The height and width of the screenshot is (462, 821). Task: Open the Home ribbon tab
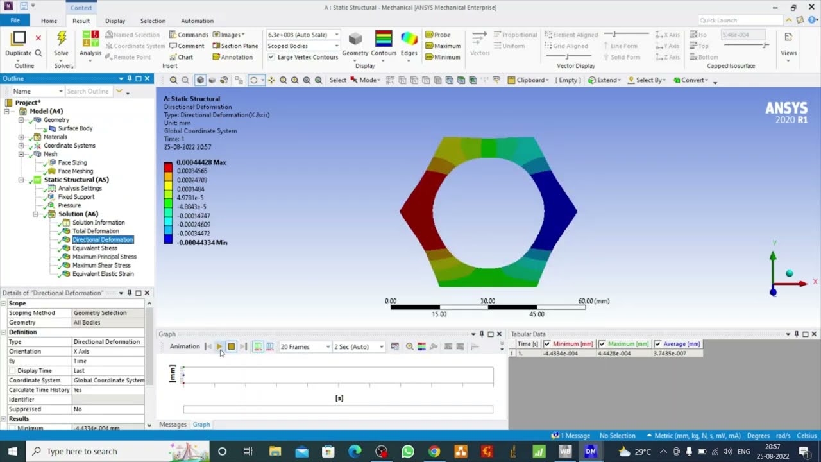(49, 21)
